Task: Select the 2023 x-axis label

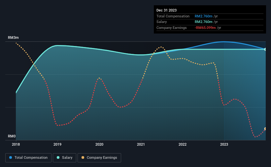Action: click(224, 144)
